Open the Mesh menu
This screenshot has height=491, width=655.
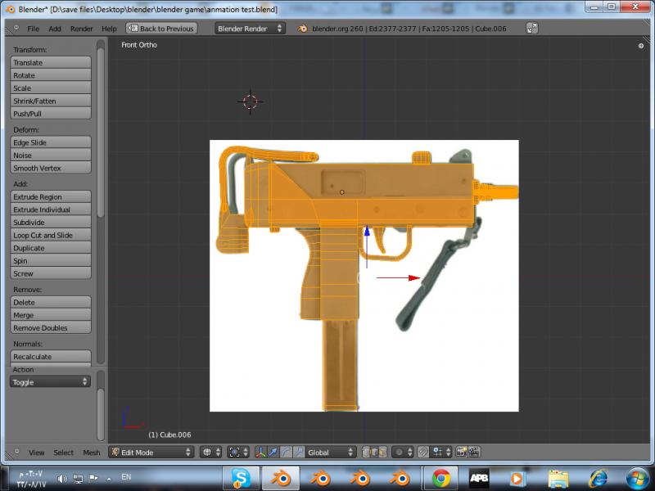91,453
